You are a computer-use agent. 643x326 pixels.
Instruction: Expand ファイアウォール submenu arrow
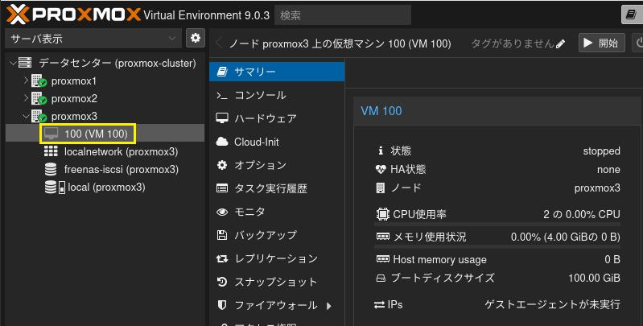(x=329, y=306)
